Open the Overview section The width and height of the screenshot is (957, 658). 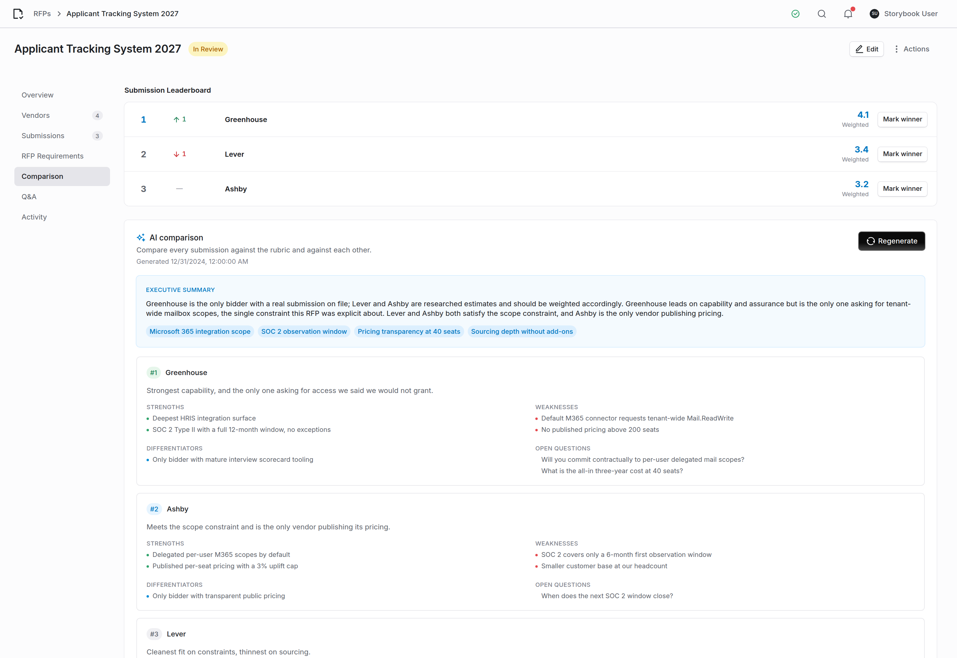62,95
